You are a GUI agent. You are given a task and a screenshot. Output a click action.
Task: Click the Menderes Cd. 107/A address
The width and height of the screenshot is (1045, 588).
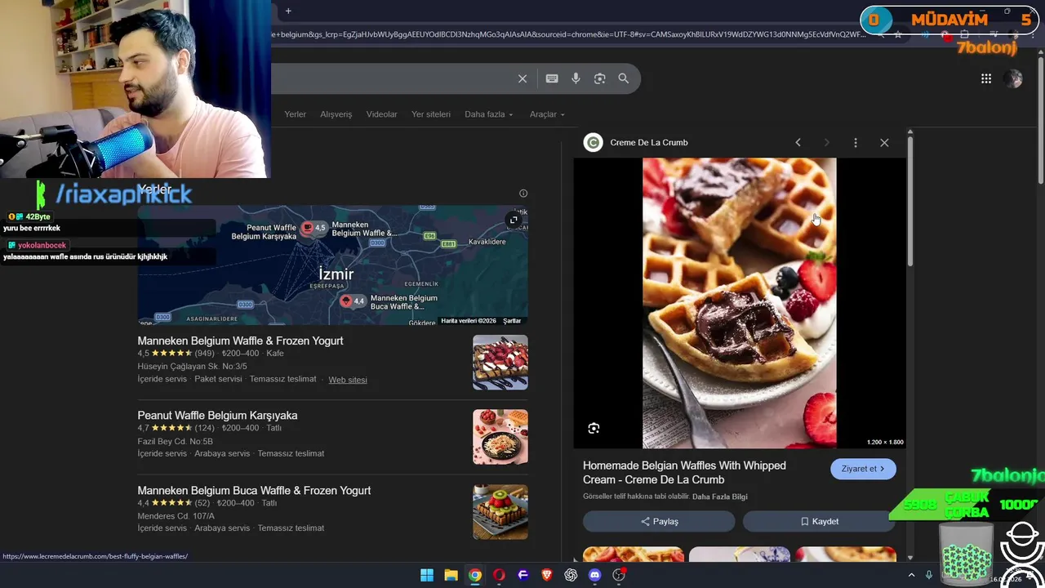176,516
